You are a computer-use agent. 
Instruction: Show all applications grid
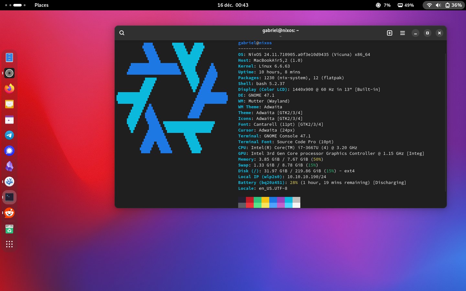tap(9, 244)
